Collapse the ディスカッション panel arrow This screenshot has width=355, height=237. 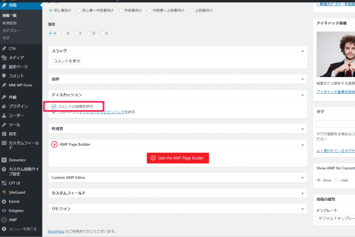click(302, 95)
